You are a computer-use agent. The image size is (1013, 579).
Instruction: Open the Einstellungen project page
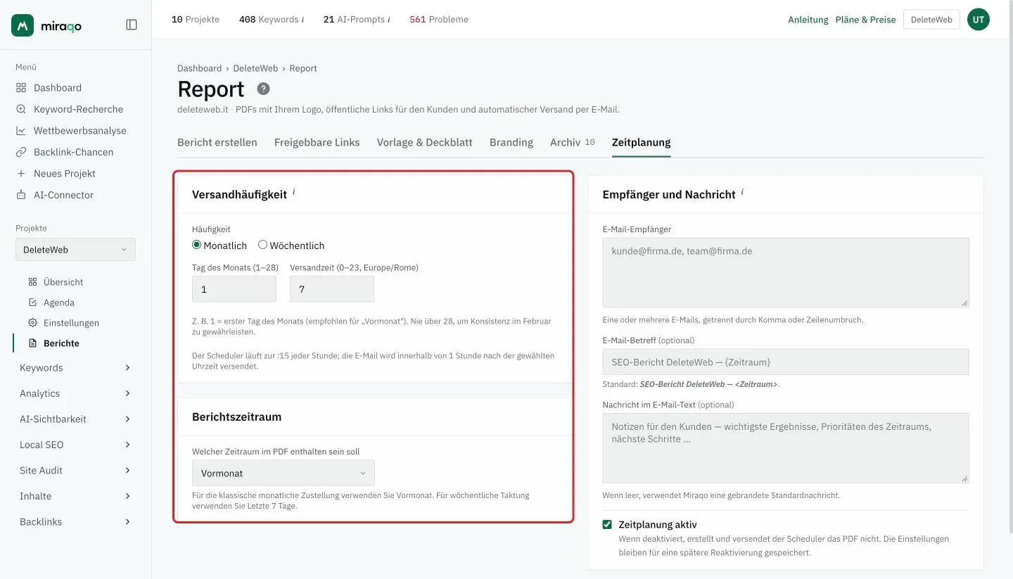(x=71, y=323)
